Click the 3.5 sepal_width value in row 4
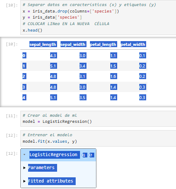 pos(83,98)
